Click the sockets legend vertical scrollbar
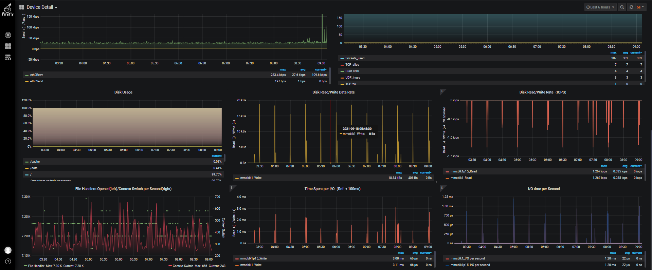Image resolution: width=652 pixels, height=270 pixels. point(645,66)
